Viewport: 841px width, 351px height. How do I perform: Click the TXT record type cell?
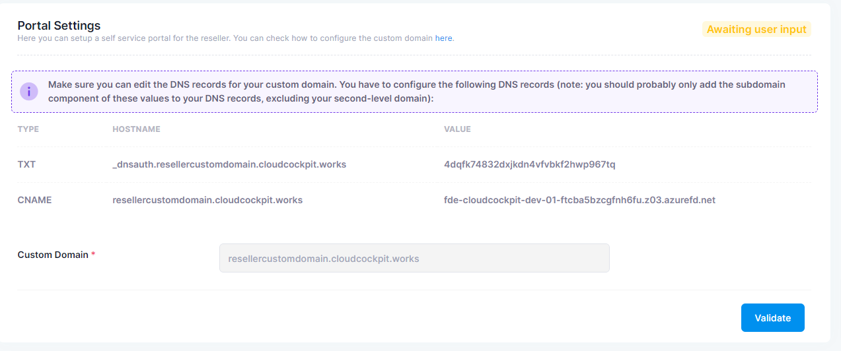(x=26, y=164)
